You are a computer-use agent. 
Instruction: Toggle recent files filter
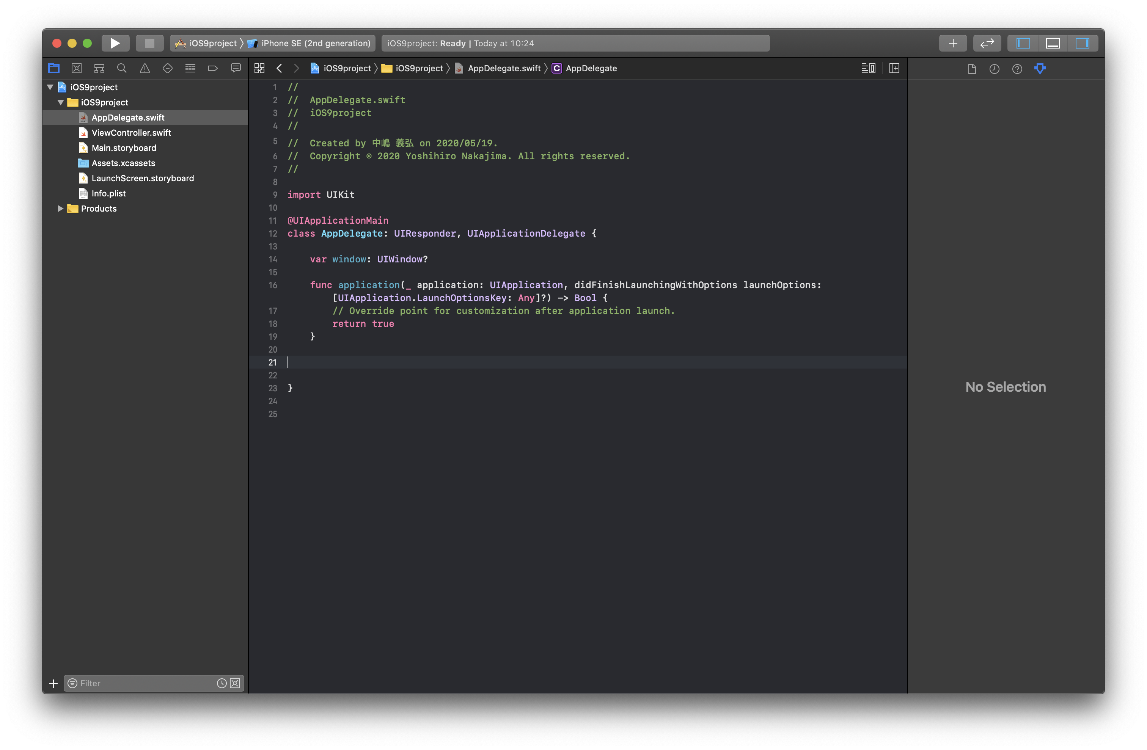click(222, 683)
